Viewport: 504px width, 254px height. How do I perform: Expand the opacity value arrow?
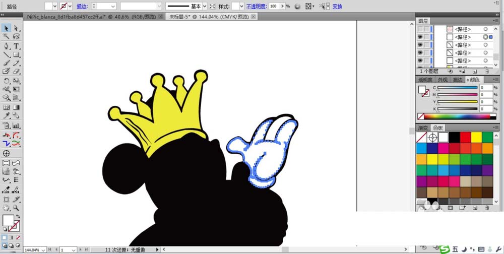[x=282, y=6]
